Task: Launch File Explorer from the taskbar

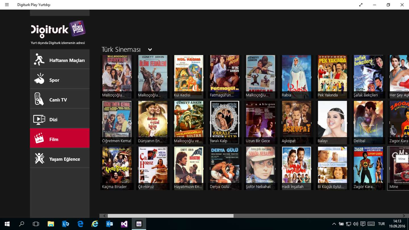Action: point(51,224)
